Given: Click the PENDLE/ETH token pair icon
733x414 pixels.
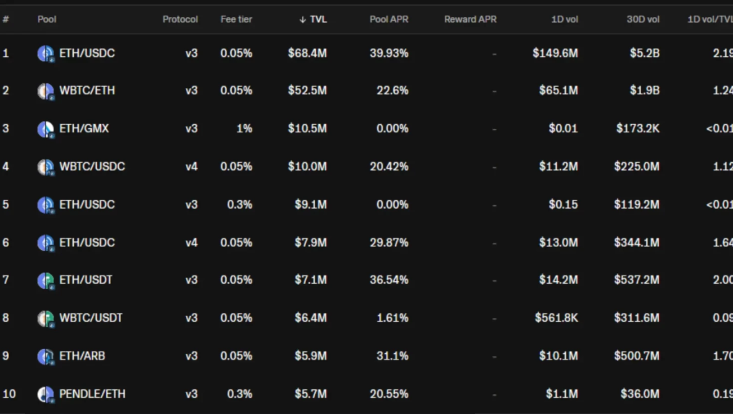Looking at the screenshot, I should [x=46, y=394].
